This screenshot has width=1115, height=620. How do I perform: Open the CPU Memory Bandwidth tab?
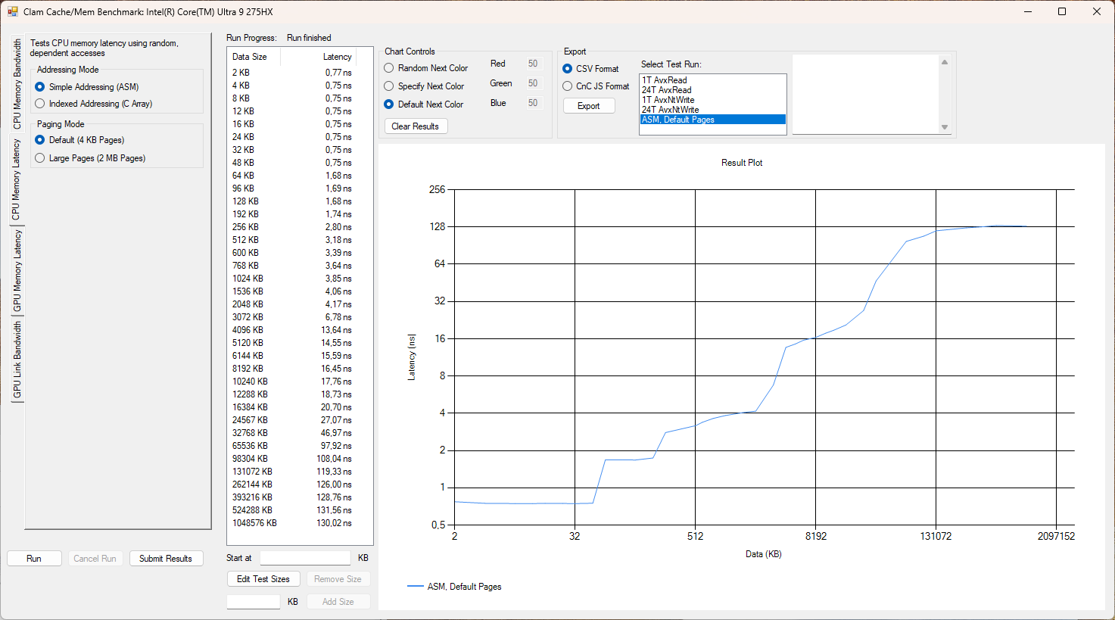coord(17,84)
